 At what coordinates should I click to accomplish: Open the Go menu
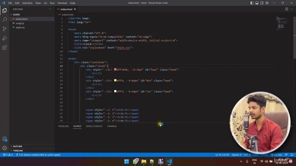click(45, 3)
